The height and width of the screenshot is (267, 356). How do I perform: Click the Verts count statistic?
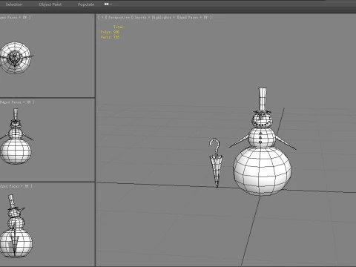click(x=110, y=37)
